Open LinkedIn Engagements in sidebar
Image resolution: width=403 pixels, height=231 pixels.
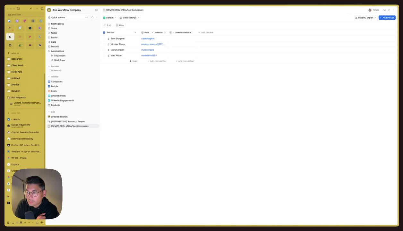(62, 100)
